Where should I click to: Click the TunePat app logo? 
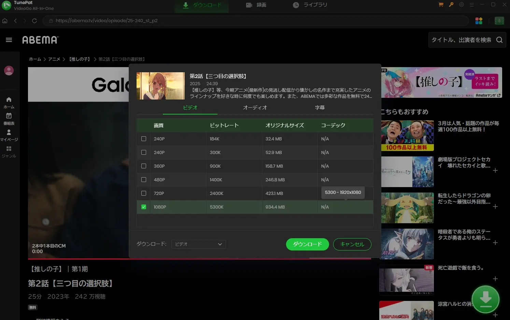point(6,5)
